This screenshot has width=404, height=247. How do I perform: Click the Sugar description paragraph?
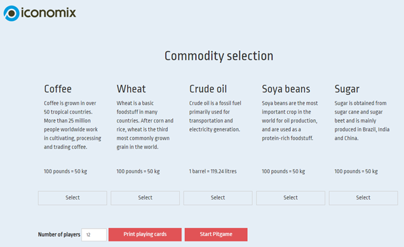click(x=362, y=121)
